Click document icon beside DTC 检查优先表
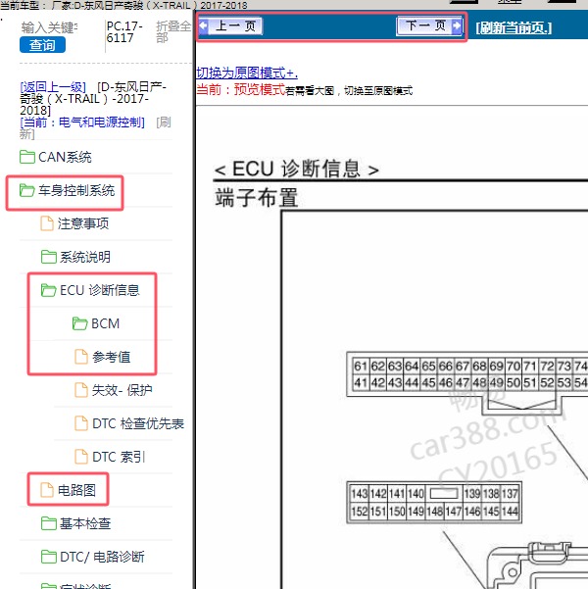The height and width of the screenshot is (589, 588). [x=81, y=423]
